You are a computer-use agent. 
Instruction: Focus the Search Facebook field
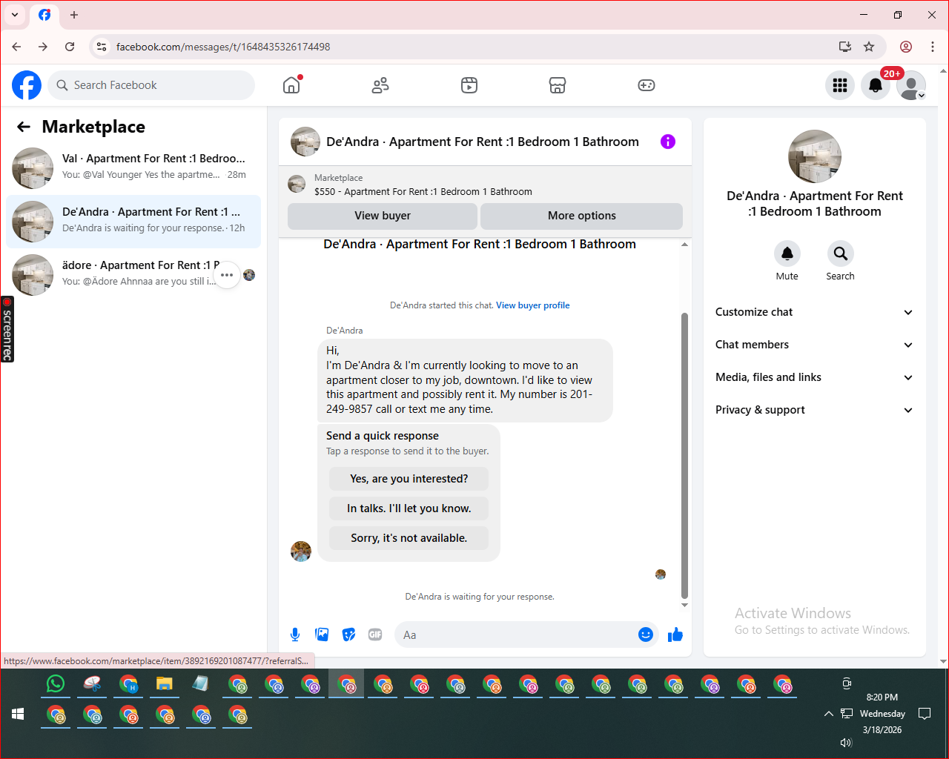pos(152,85)
